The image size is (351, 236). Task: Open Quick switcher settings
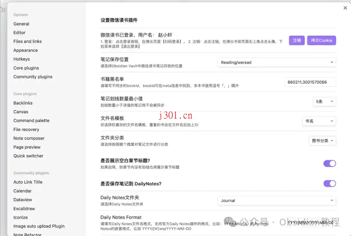(x=28, y=156)
